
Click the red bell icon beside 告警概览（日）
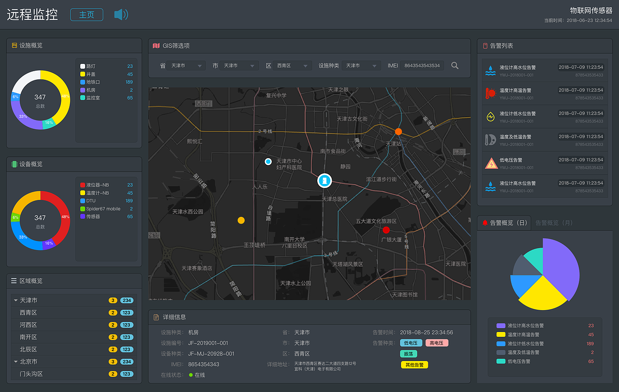point(485,223)
